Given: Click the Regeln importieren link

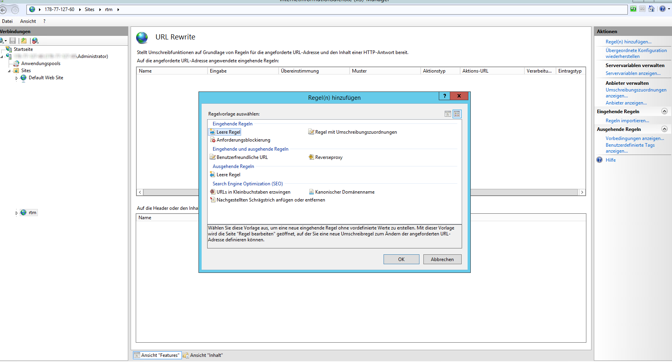Looking at the screenshot, I should click(x=627, y=121).
